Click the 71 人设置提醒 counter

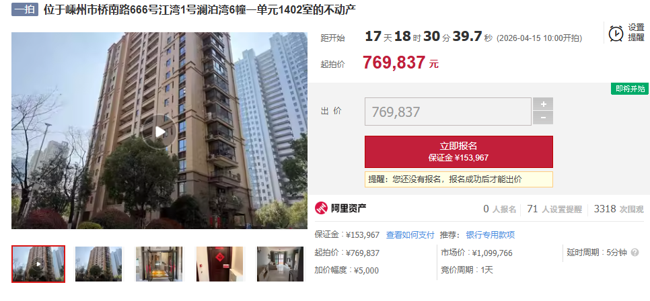coord(554,209)
